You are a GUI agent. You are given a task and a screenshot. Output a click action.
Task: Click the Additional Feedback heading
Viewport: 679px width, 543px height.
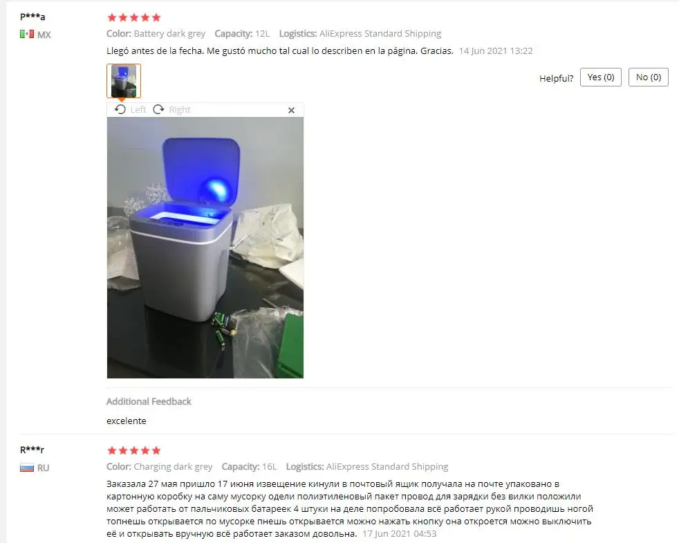pos(149,401)
